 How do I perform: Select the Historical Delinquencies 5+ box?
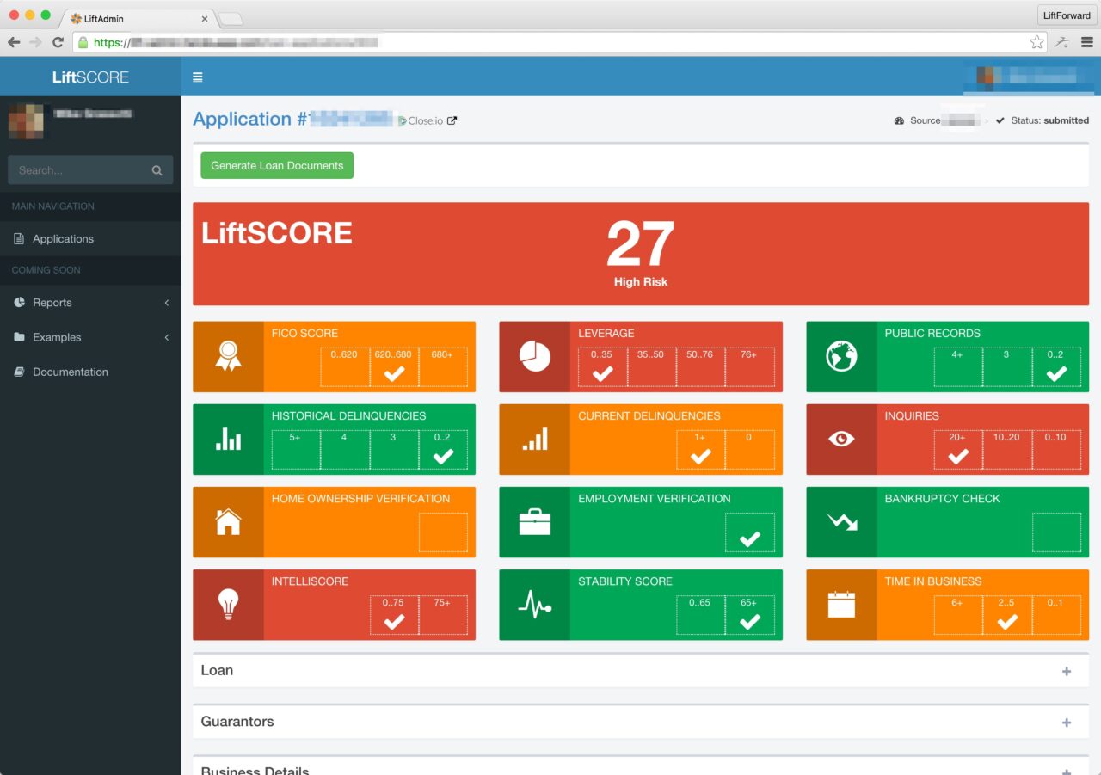click(296, 450)
